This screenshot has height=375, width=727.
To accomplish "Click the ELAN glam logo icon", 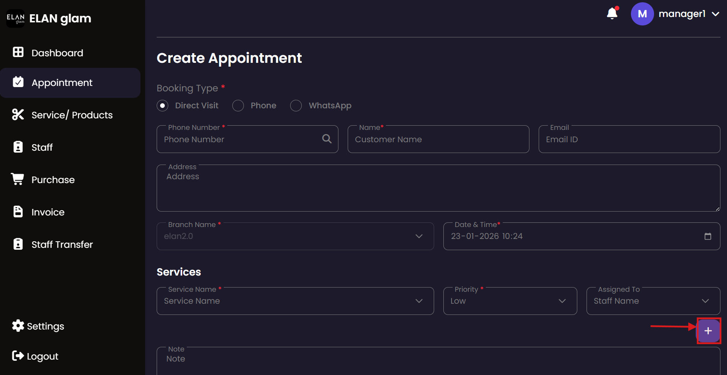I will coord(15,18).
